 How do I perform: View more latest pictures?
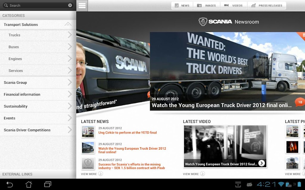point(295,174)
